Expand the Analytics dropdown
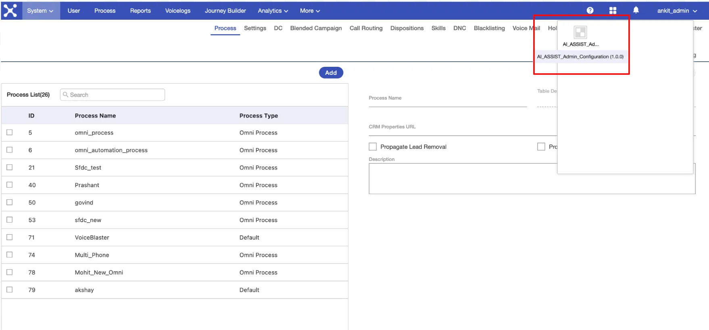The image size is (709, 330). click(273, 11)
